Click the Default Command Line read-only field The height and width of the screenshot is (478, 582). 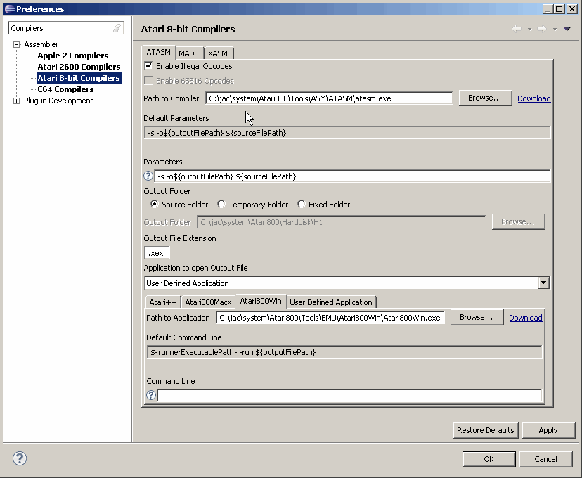(x=344, y=352)
